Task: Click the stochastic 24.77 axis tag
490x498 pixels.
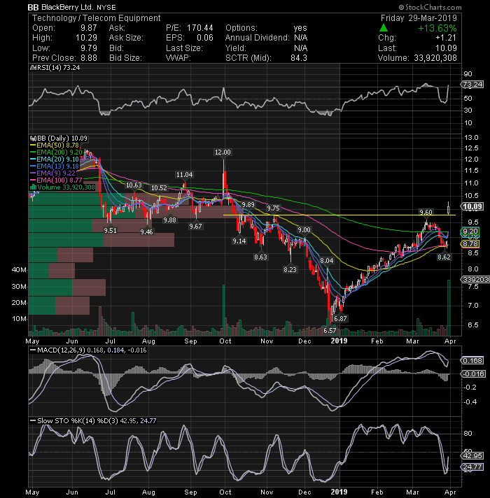Action: point(472,467)
